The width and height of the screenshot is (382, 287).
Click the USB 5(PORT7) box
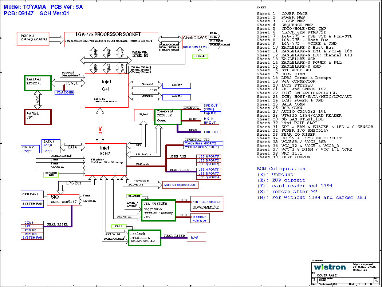209,174
